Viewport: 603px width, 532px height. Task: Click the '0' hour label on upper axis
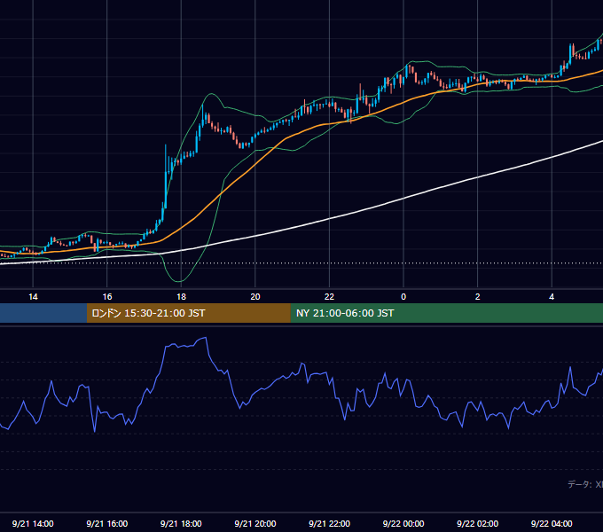click(403, 297)
